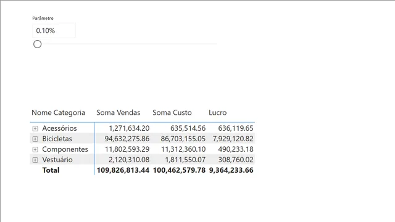Screen dimensions: 395x222
Task: Sort by Soma Custo column header
Action: tap(172, 112)
